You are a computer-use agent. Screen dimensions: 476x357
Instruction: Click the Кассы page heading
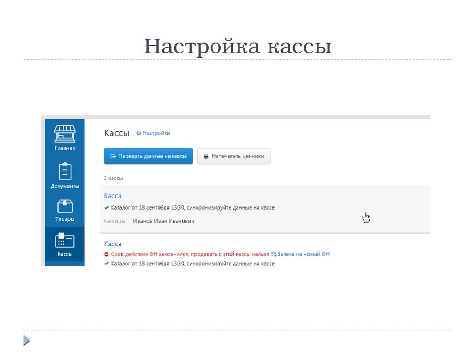pos(117,133)
